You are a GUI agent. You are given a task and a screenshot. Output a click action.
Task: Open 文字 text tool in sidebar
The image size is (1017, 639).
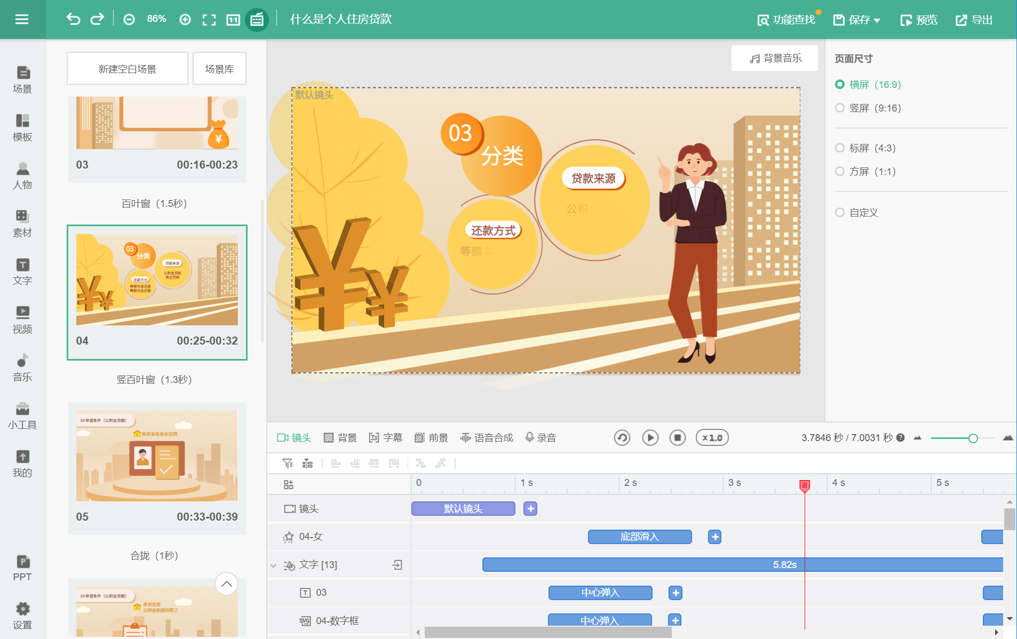coord(22,271)
